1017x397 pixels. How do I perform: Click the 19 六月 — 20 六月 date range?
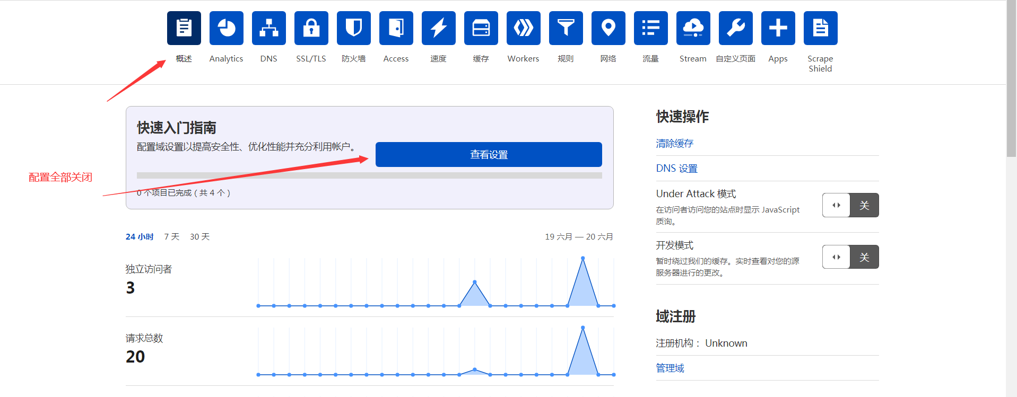point(579,237)
